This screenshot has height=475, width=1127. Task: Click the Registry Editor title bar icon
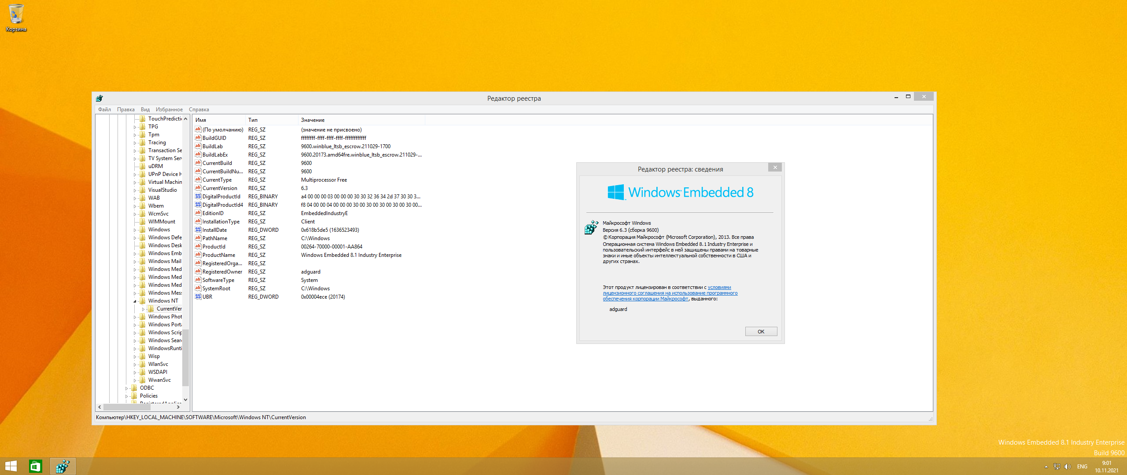pyautogui.click(x=99, y=98)
